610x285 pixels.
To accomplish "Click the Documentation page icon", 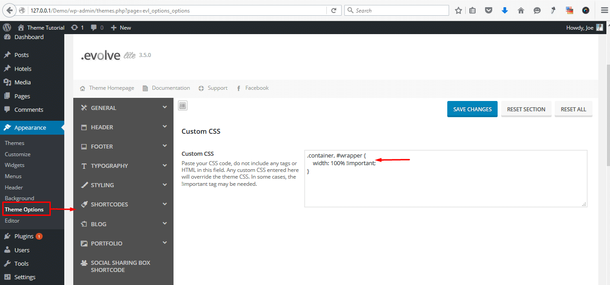I will click(x=145, y=88).
